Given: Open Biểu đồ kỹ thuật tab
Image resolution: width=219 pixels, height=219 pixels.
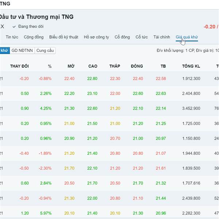Looking at the screenshot, I should [x=64, y=37].
